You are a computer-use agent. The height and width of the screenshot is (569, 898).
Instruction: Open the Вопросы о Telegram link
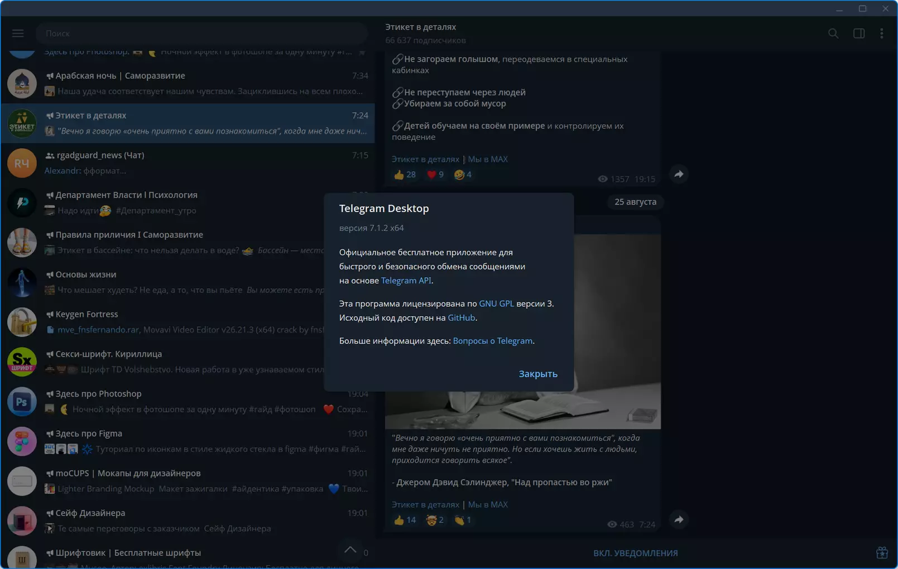tap(492, 341)
